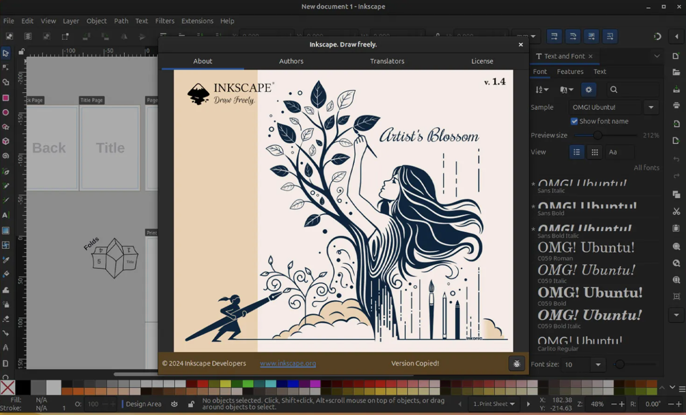This screenshot has height=415, width=686.
Task: Open the palette menu hamburger icon
Action: (682, 388)
